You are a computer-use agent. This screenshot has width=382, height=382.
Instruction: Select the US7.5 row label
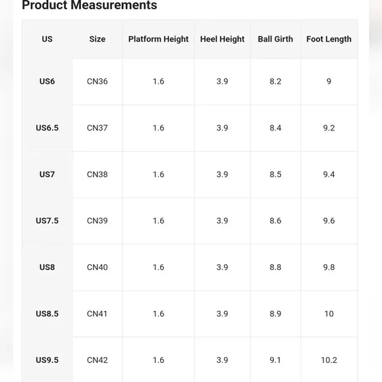pyautogui.click(x=47, y=221)
